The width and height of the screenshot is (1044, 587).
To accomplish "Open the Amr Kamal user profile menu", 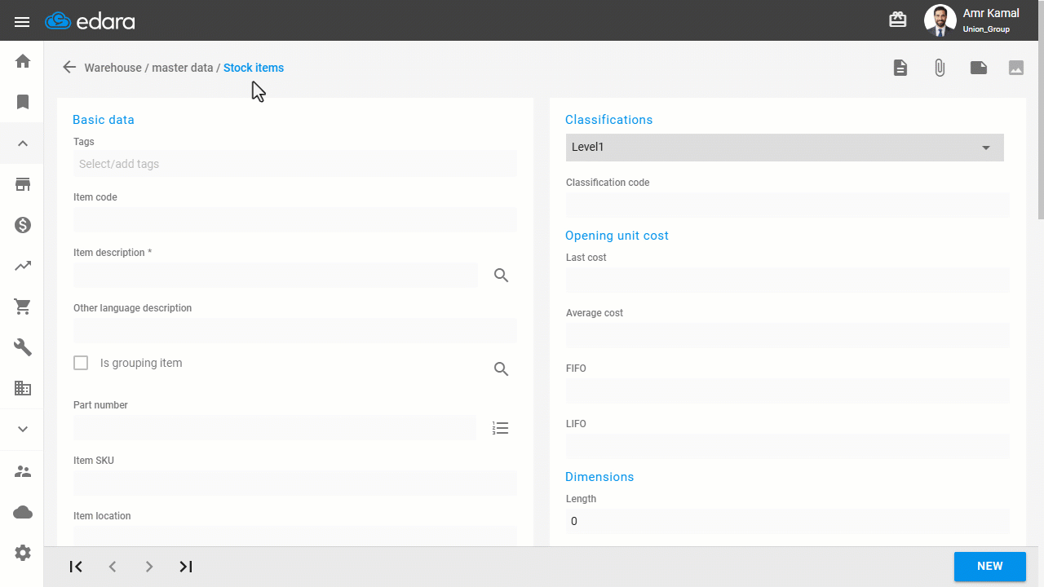I will point(972,20).
